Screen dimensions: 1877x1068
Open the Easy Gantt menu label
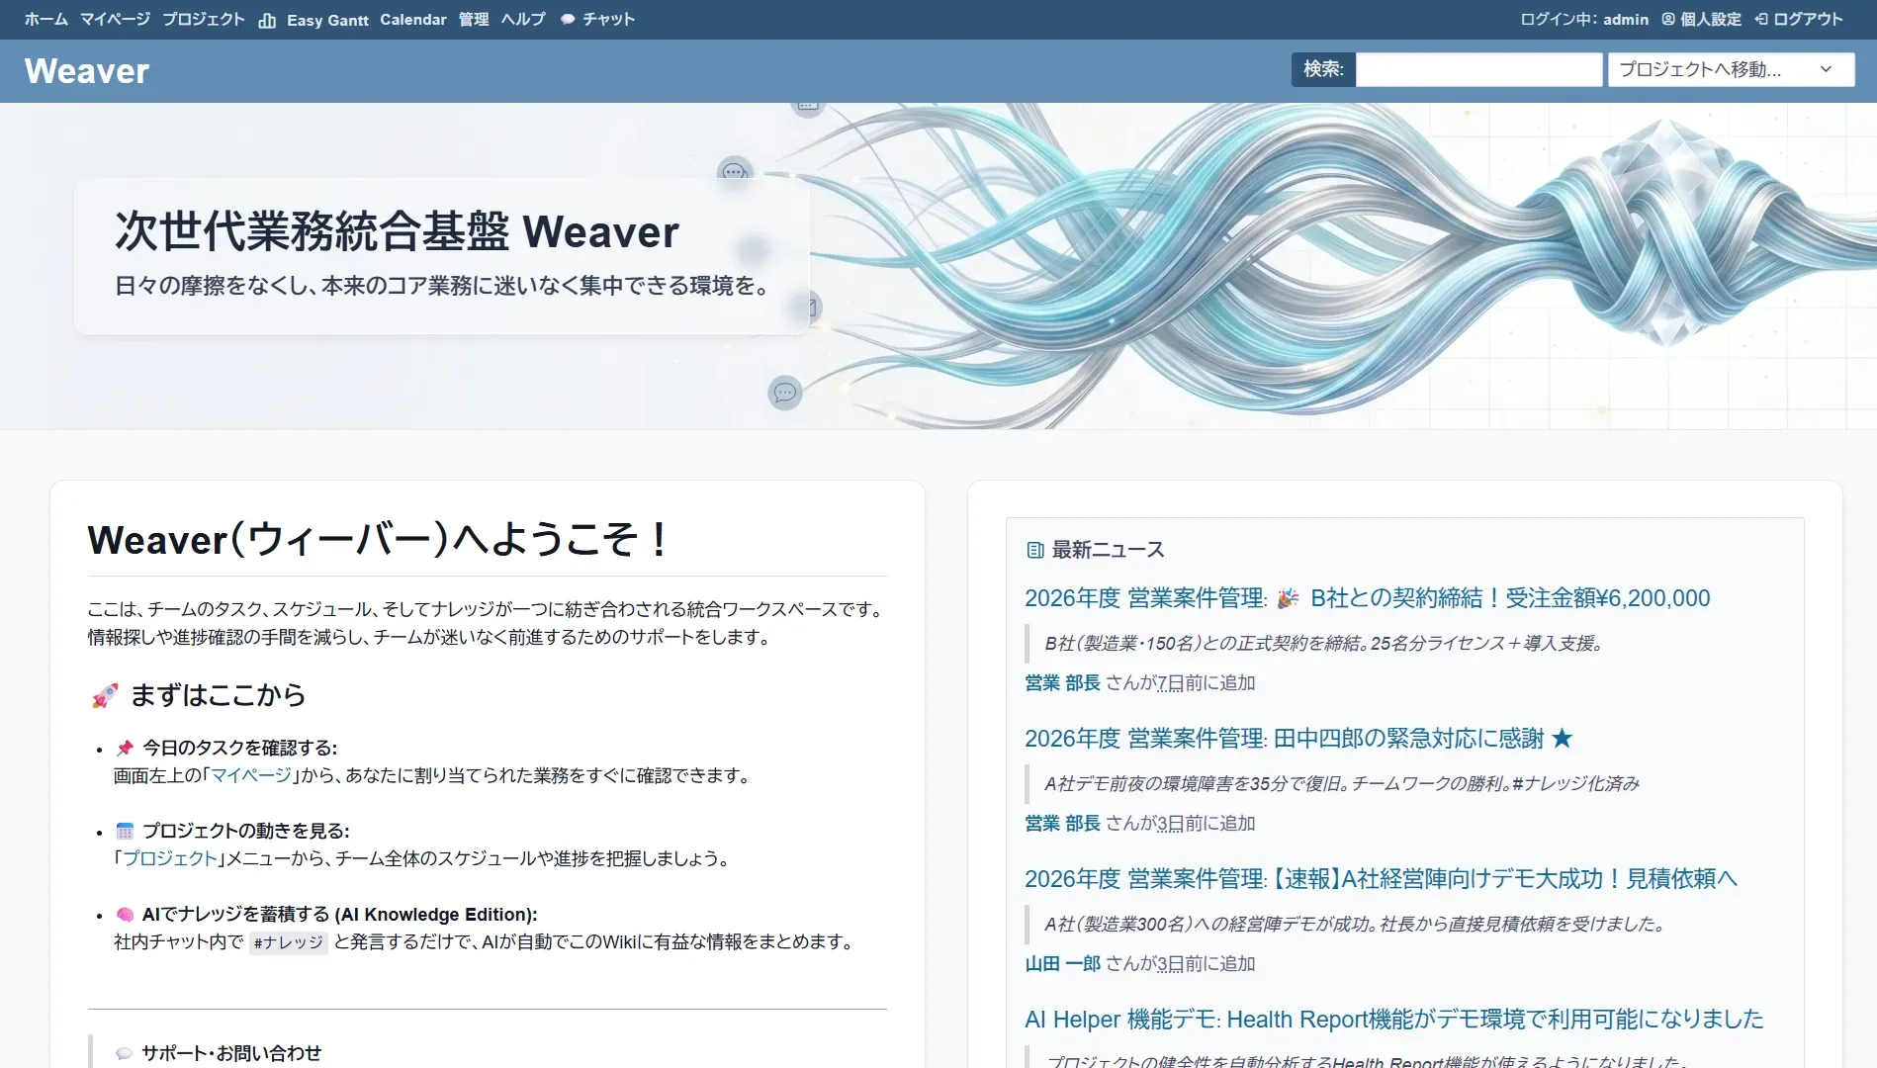(x=327, y=20)
